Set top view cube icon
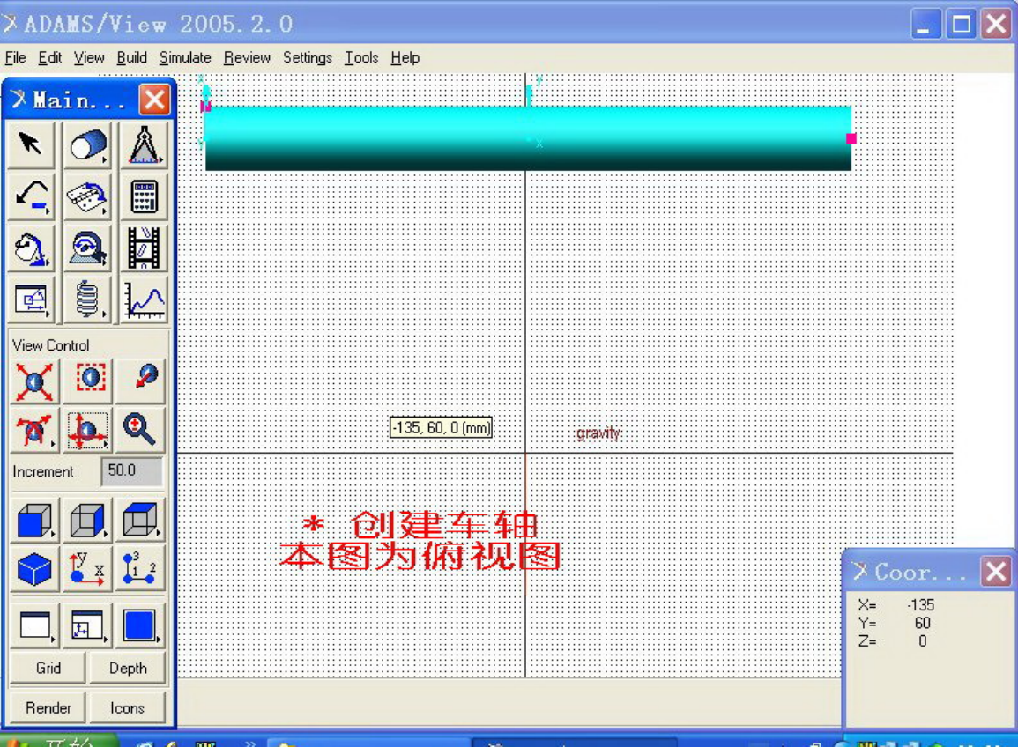 point(139,521)
